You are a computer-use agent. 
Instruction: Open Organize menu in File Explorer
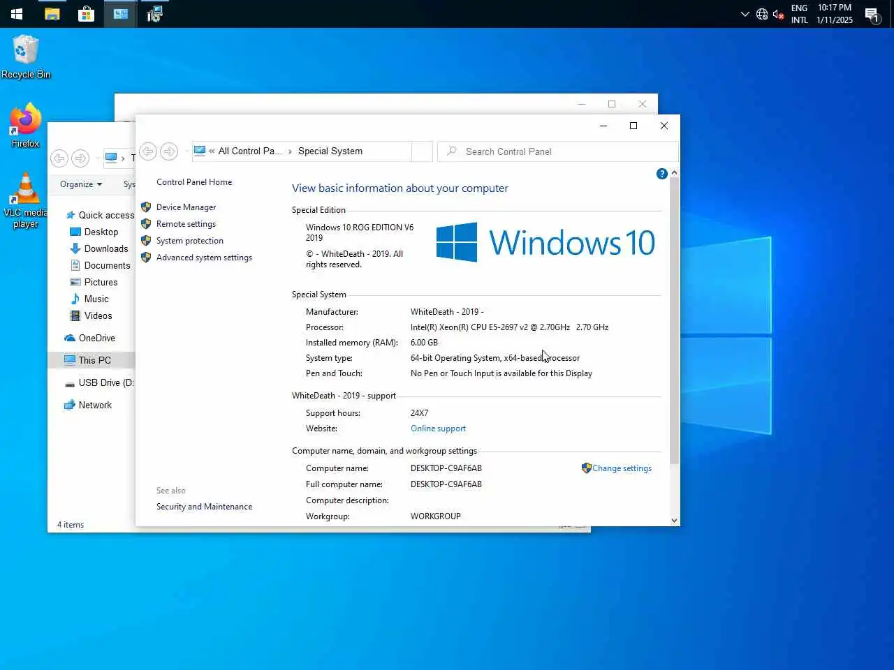pos(81,184)
